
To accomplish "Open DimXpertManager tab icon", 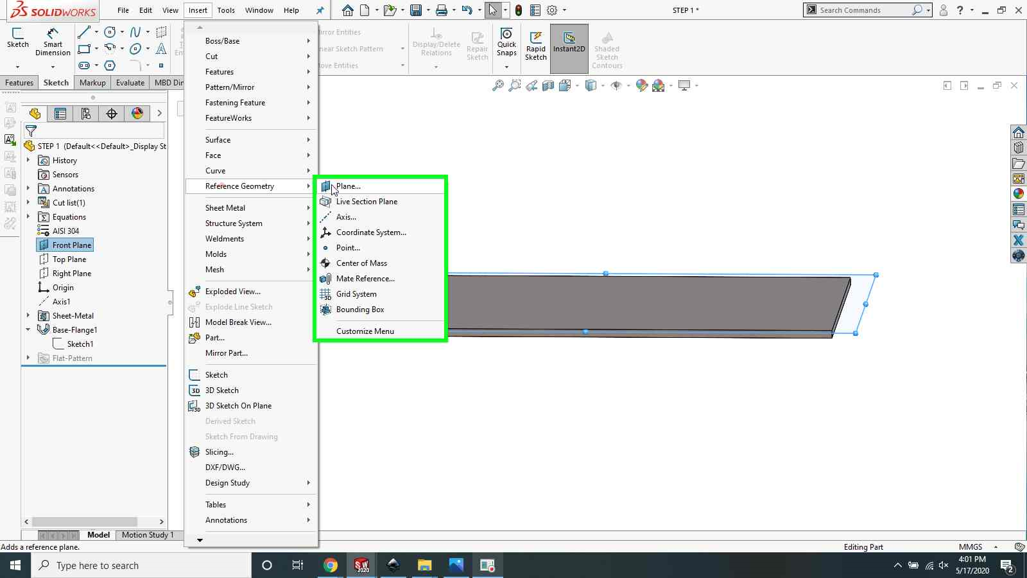I will coord(112,114).
